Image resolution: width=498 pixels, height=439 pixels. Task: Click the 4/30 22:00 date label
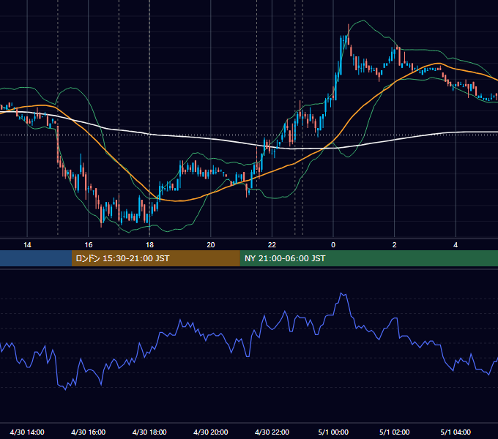[x=272, y=432]
